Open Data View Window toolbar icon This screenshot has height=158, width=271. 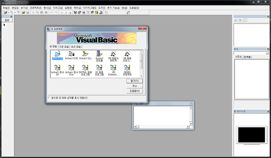[97, 12]
